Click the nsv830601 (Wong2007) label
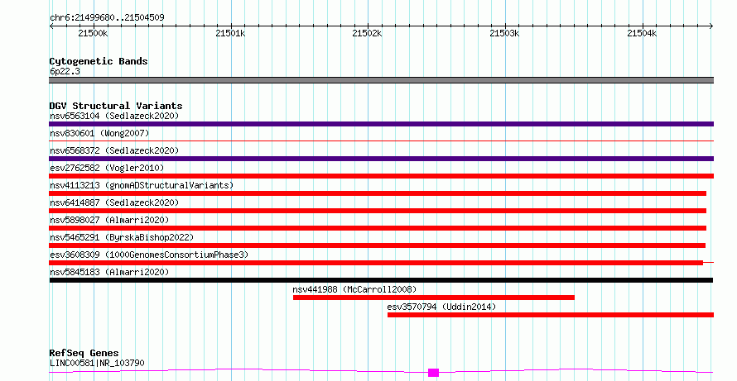Image resolution: width=737 pixels, height=381 pixels. pos(99,133)
